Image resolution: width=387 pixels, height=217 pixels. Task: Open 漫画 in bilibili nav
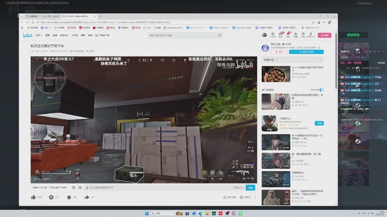(83, 35)
